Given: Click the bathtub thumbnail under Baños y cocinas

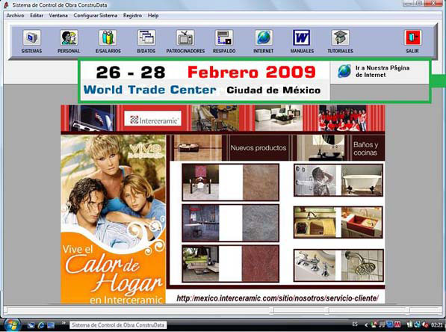Looking at the screenshot, I should pyautogui.click(x=362, y=180).
